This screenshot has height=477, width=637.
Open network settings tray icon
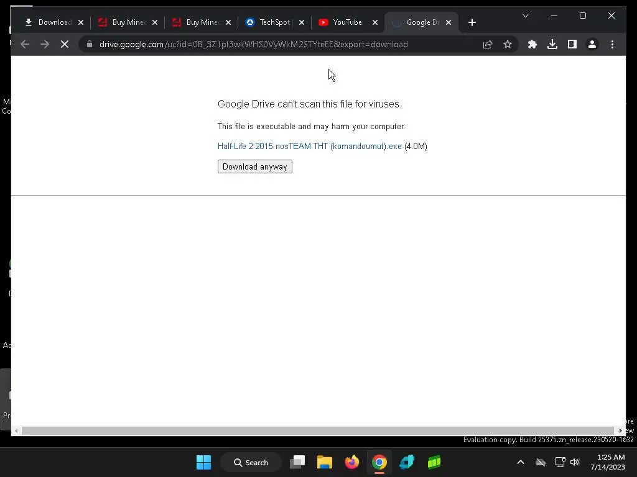click(x=560, y=462)
